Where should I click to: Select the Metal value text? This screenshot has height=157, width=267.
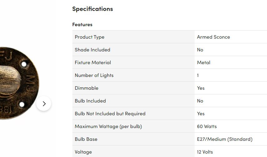(x=204, y=62)
